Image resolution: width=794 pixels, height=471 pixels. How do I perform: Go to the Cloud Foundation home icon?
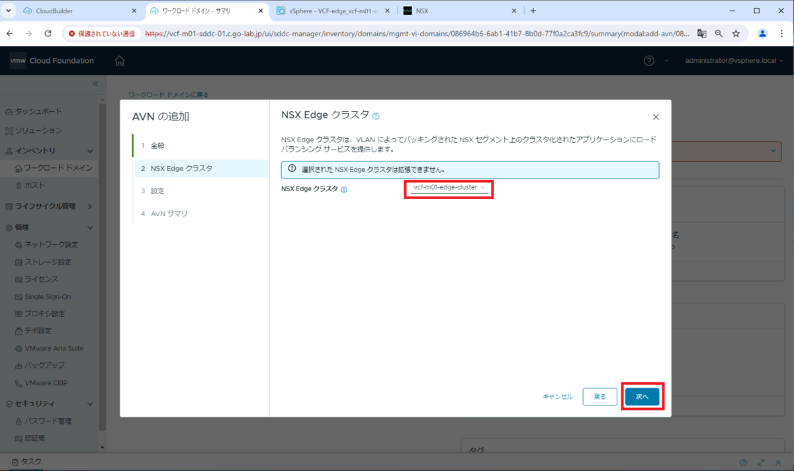click(120, 61)
